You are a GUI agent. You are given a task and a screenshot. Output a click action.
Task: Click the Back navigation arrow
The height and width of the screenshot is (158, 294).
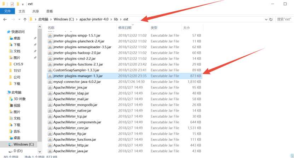(x=5, y=19)
